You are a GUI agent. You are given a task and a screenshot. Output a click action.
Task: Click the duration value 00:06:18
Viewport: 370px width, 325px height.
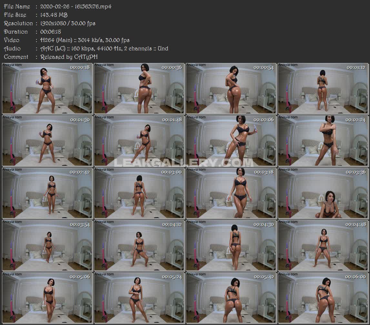pos(51,32)
